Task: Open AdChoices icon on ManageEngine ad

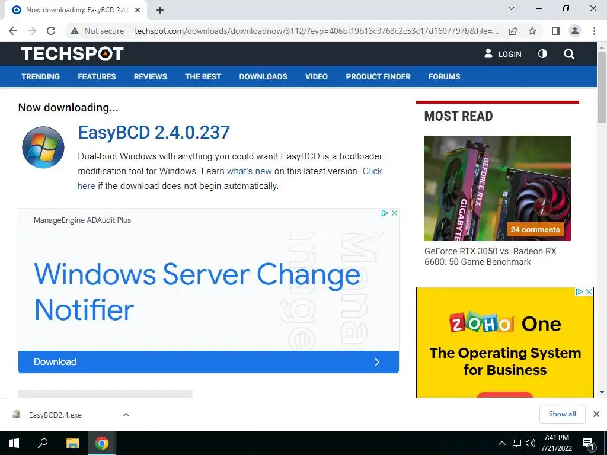Action: tap(384, 213)
